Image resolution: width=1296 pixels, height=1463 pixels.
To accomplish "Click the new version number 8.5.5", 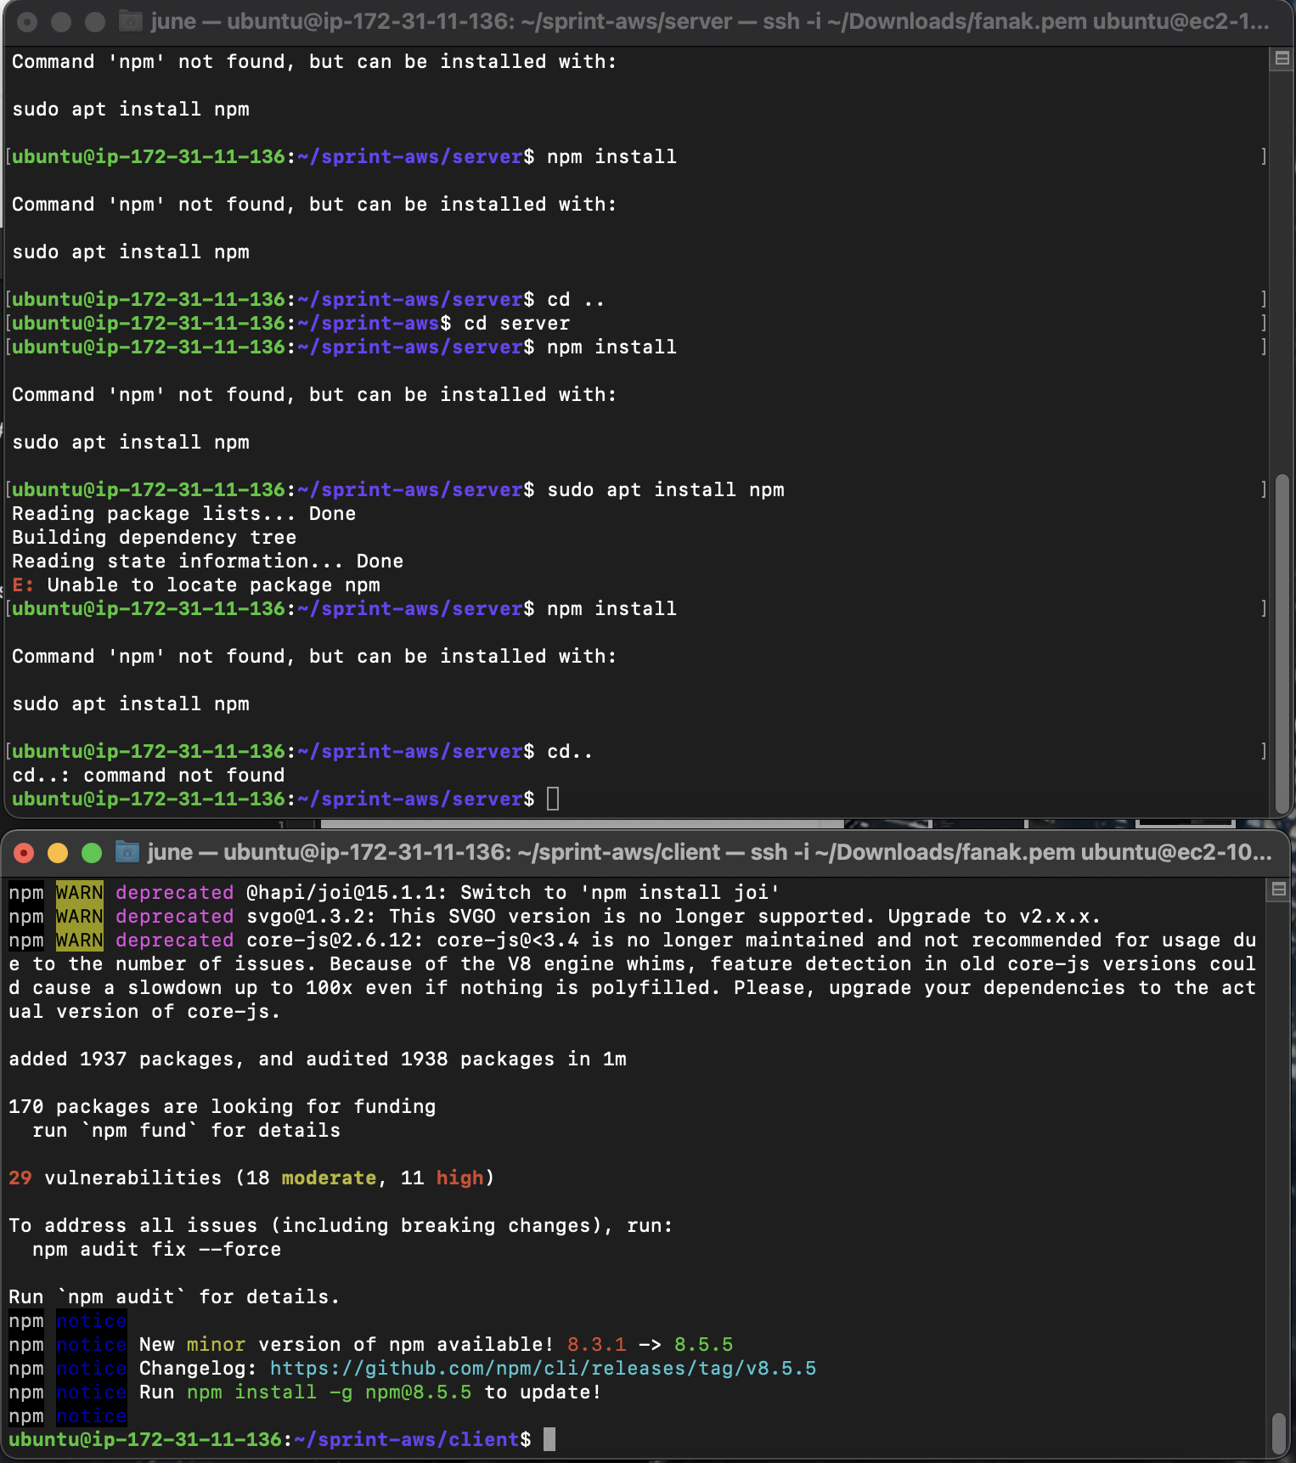I will [704, 1345].
